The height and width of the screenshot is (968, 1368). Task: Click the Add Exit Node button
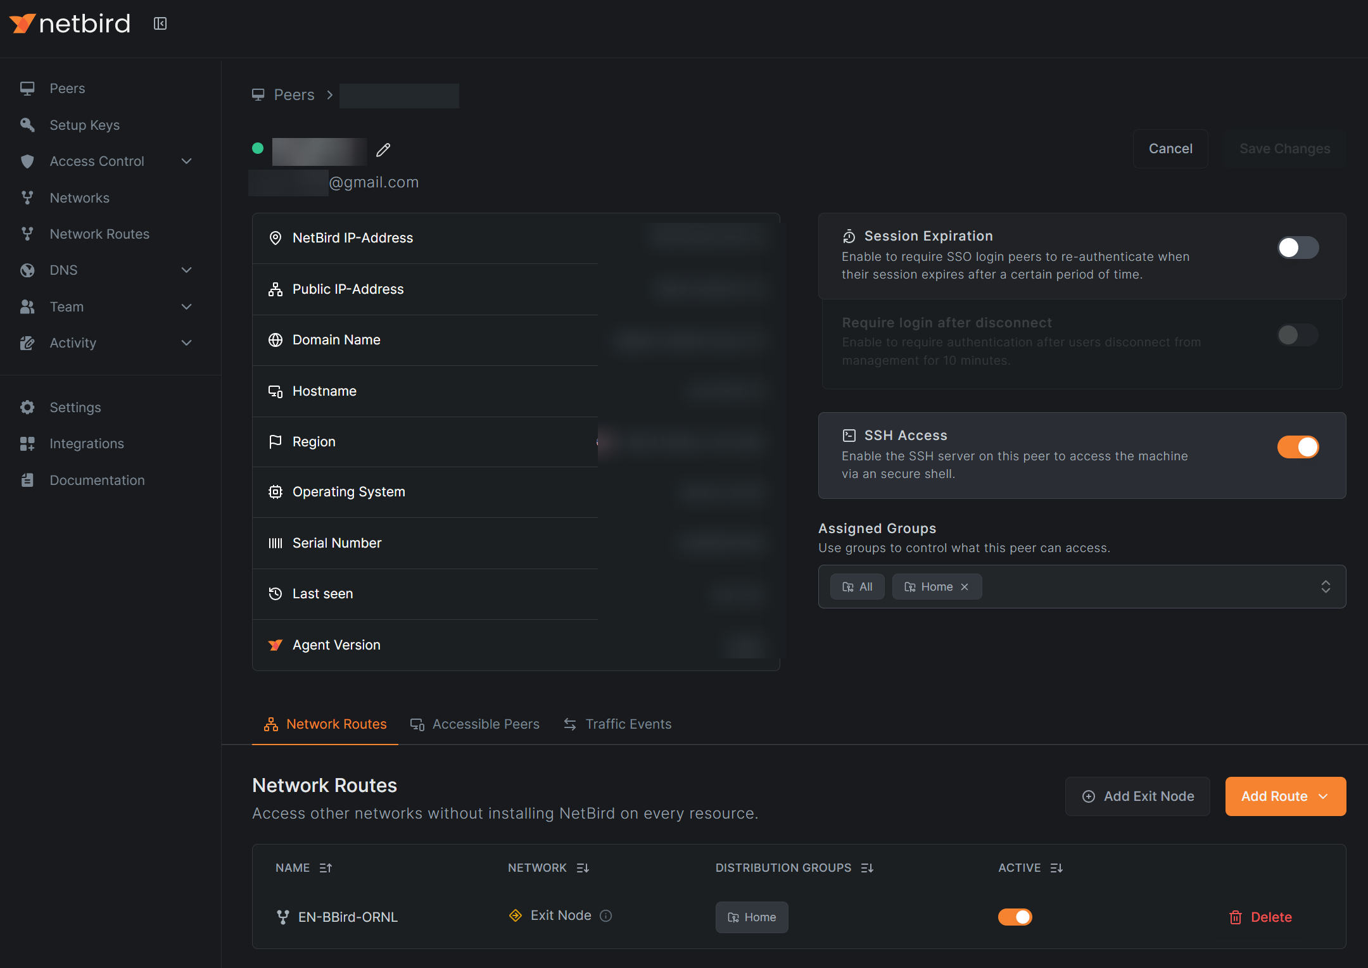point(1137,796)
